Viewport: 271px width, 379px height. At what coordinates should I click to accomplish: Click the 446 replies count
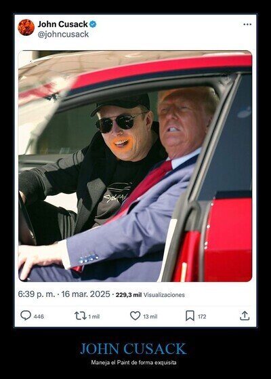pyautogui.click(x=39, y=317)
